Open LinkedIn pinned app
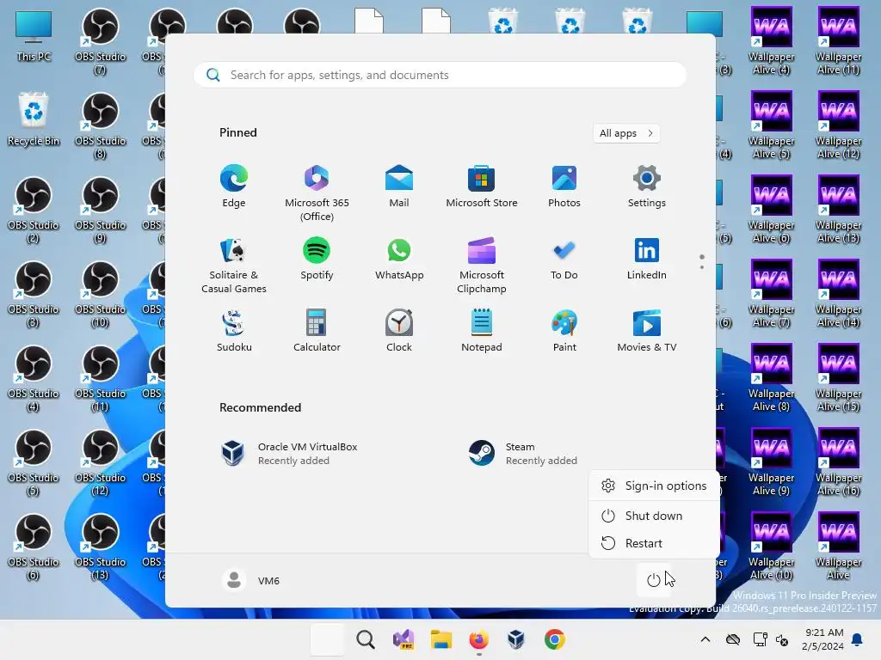 click(x=647, y=259)
